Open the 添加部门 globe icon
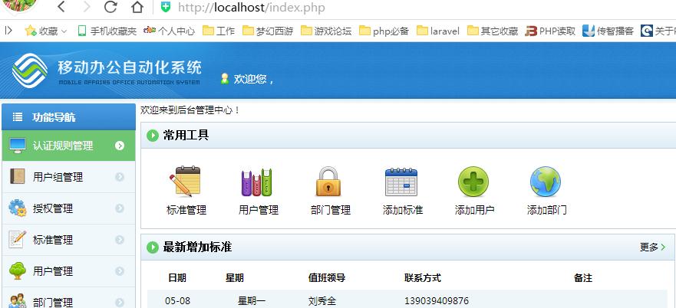Screen dimensions: 676x308 [546, 182]
